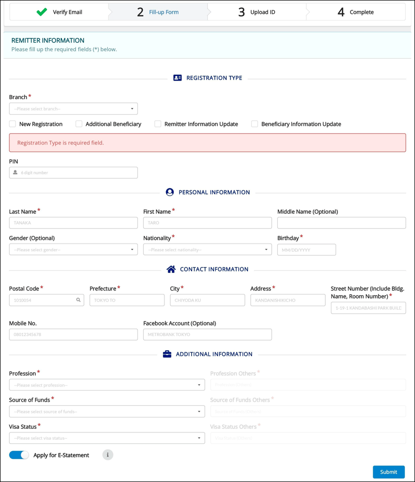Select the Fill-up Form step tab
The height and width of the screenshot is (482, 415).
158,12
